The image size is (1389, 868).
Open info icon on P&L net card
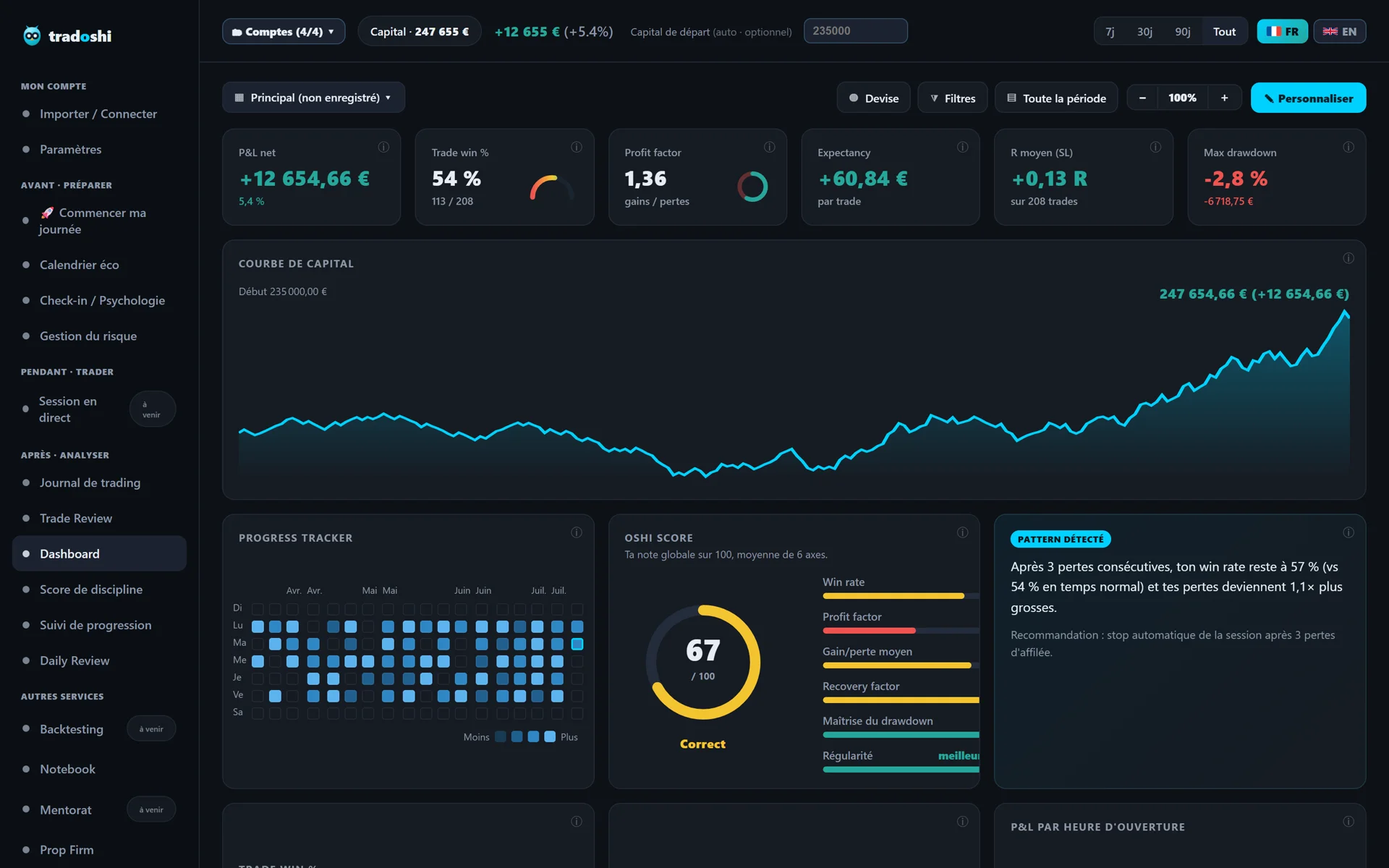383,147
